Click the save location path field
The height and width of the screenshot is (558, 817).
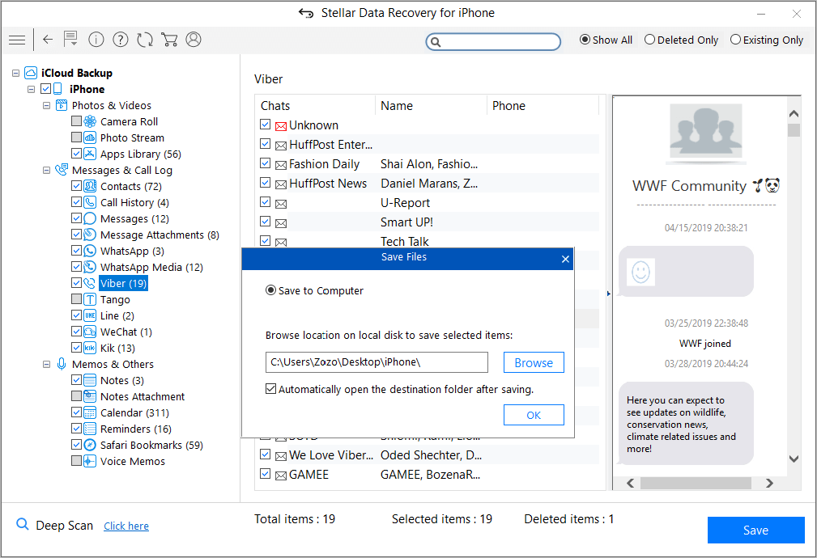377,362
